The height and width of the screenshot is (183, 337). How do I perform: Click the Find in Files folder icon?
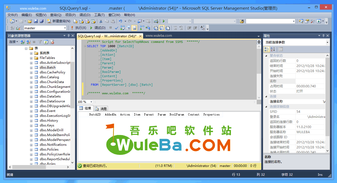pos(242,21)
